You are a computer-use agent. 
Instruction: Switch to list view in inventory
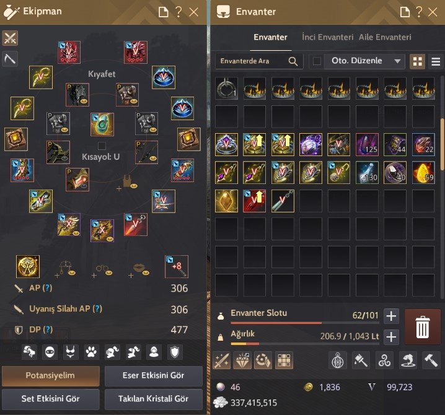click(436, 61)
